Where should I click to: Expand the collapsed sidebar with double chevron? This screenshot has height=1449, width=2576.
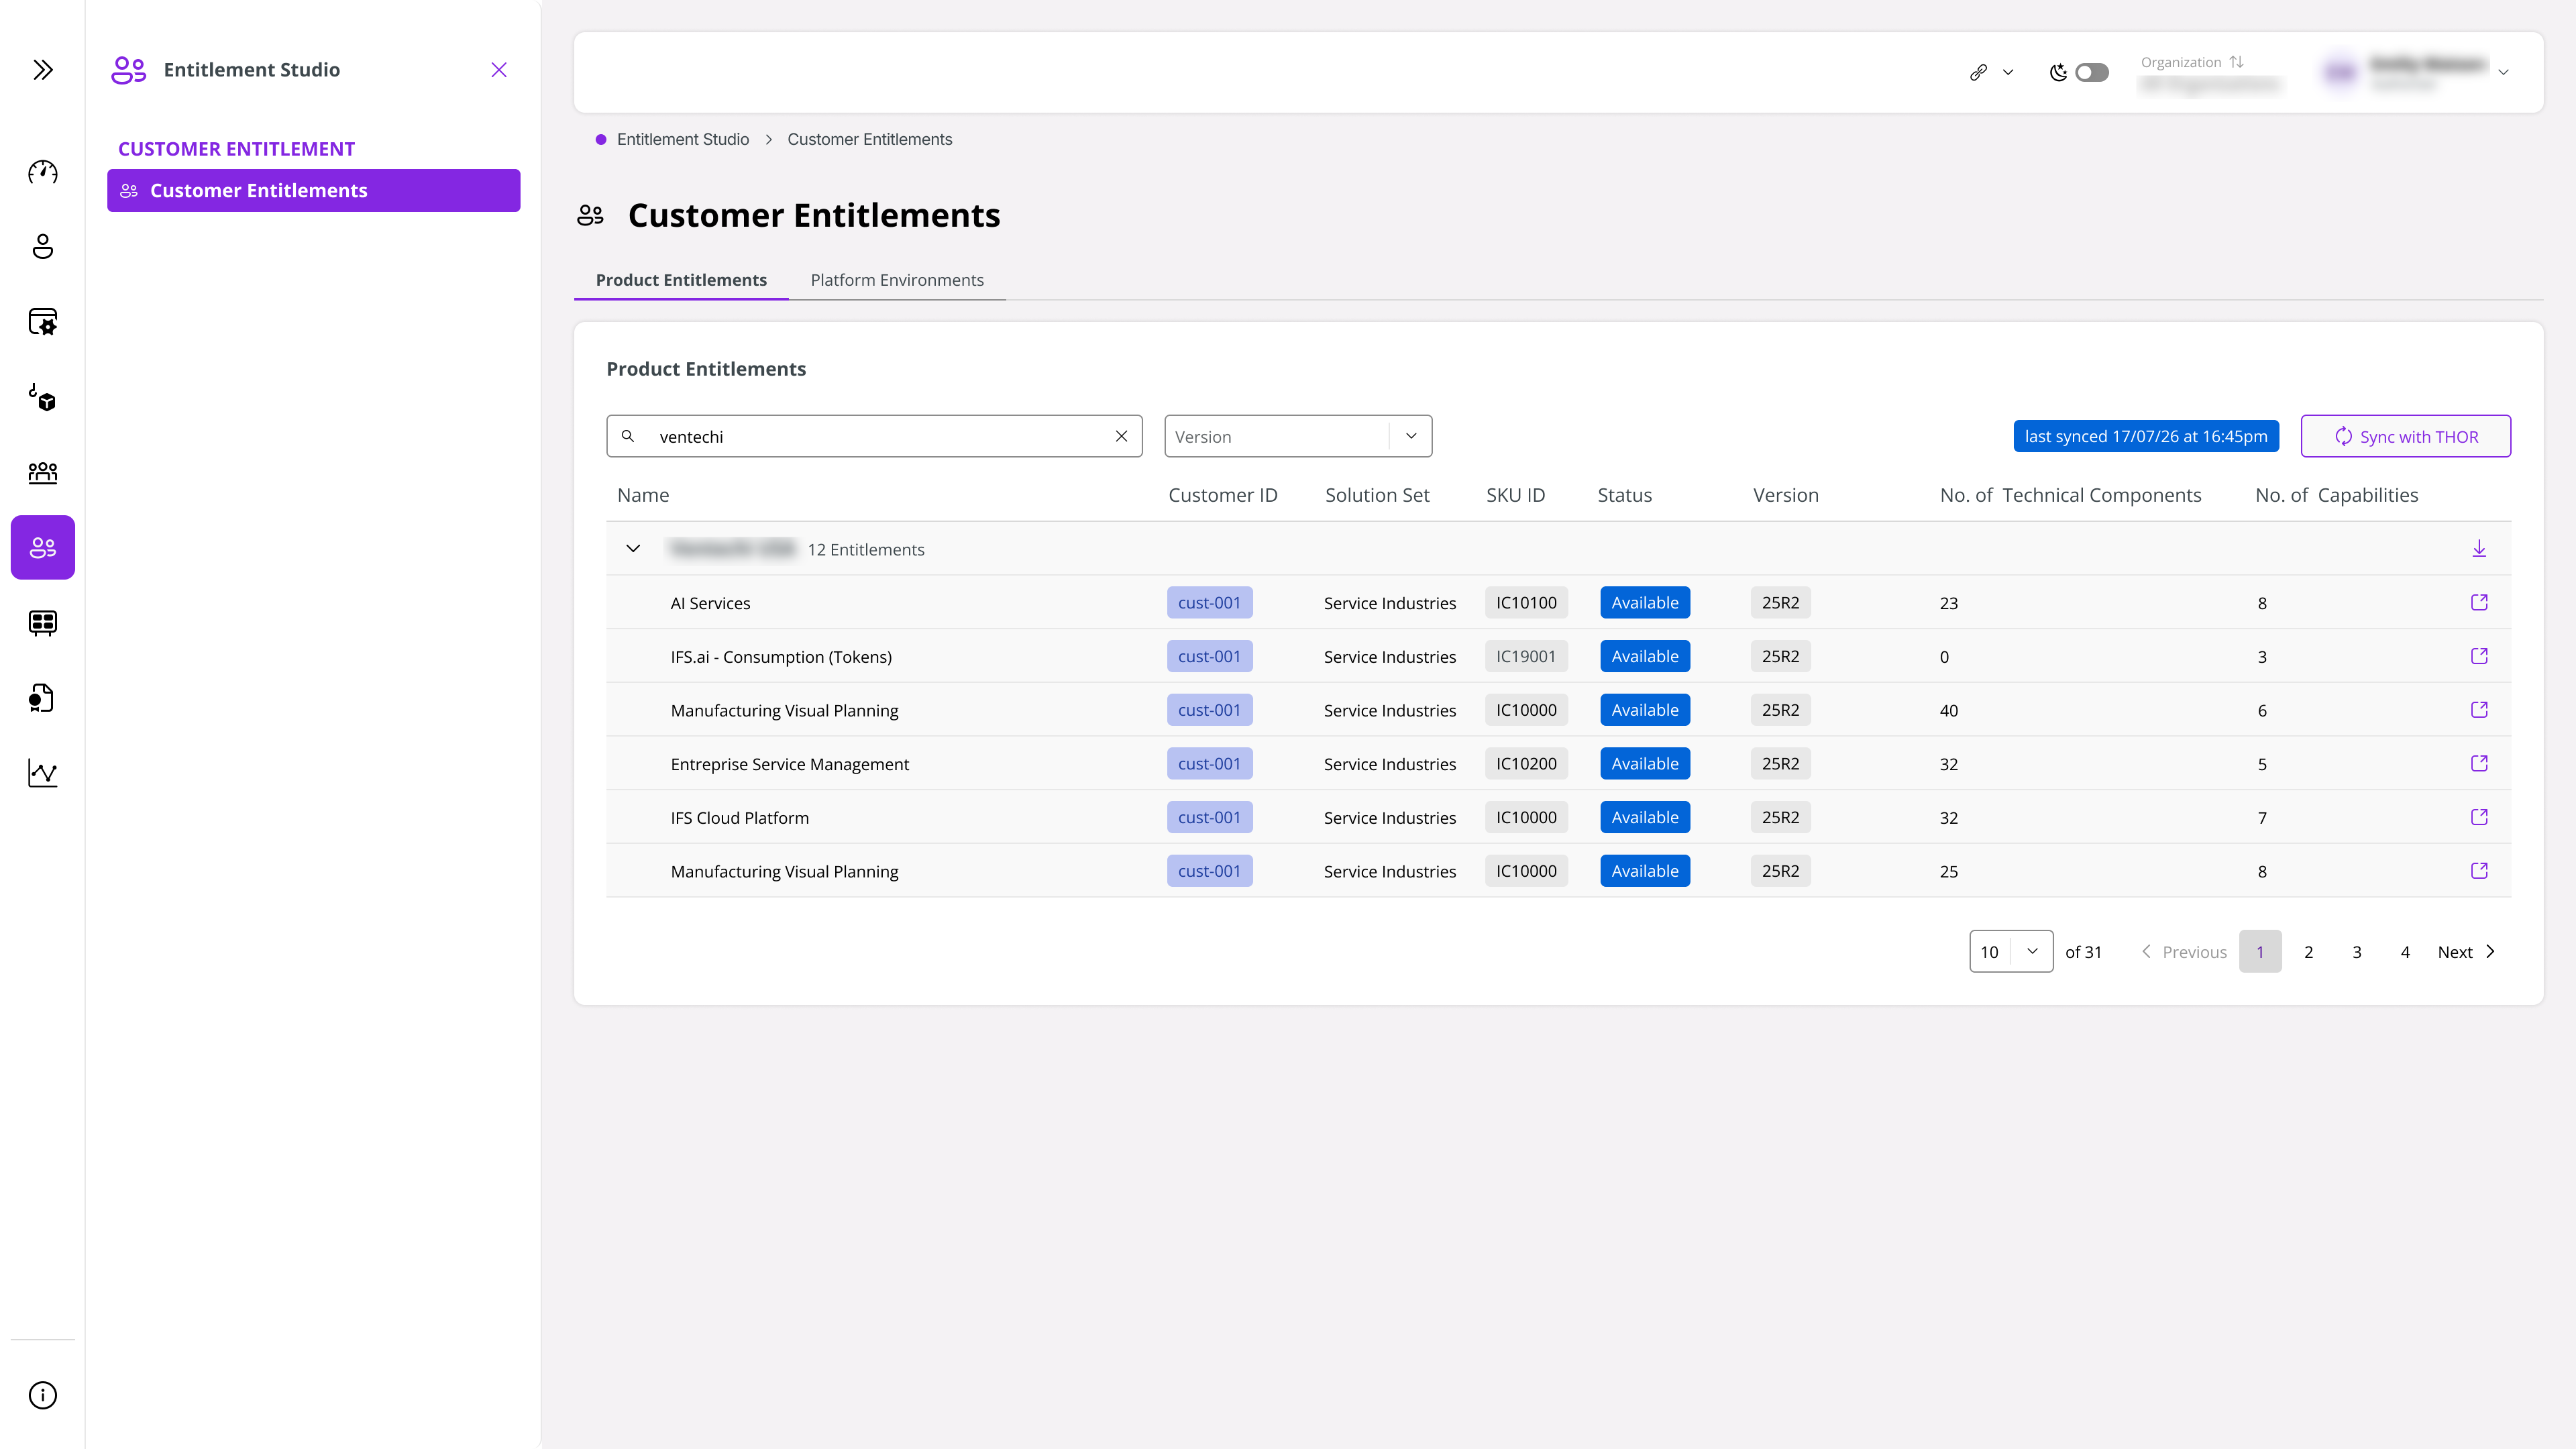tap(43, 70)
